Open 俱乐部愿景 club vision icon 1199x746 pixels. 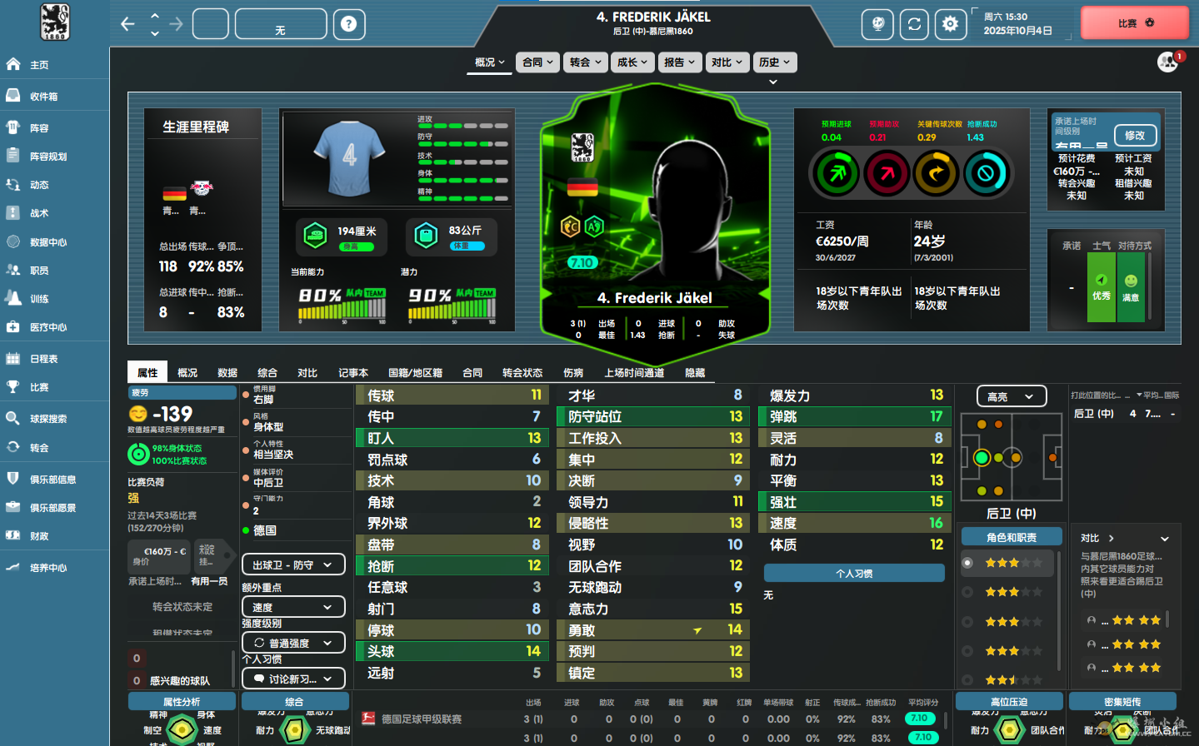(x=13, y=507)
